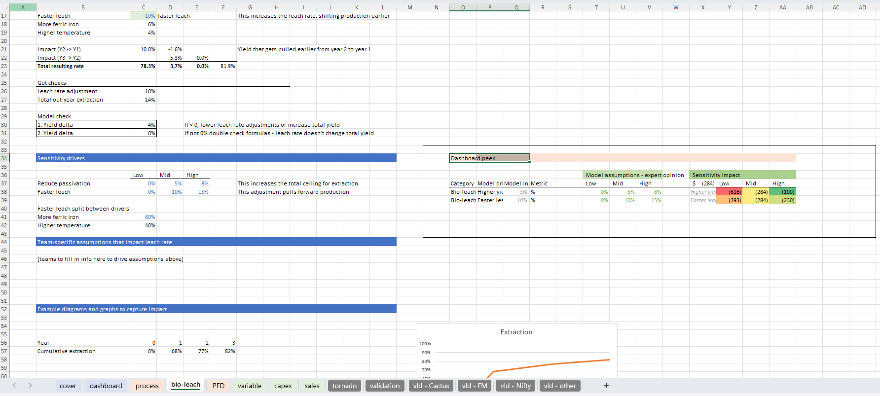Select Total resulting rate 78.3% cell
The width and height of the screenshot is (880, 396).
coord(144,66)
